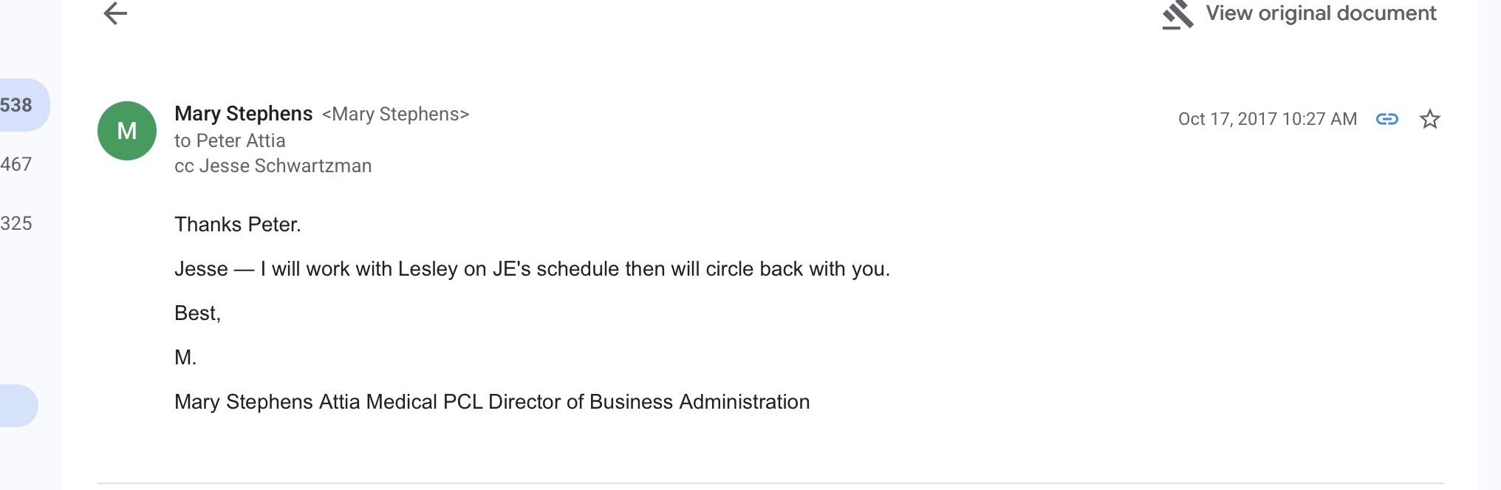Screen dimensions: 1501x490
Task: Click the 'M.' sign-off line
Action: tap(185, 358)
